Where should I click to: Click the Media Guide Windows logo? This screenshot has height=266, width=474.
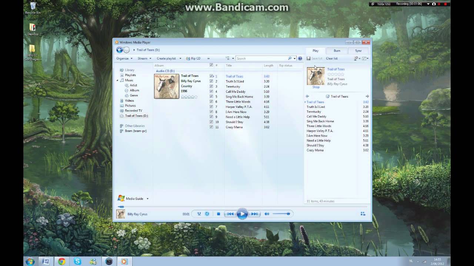pos(121,198)
